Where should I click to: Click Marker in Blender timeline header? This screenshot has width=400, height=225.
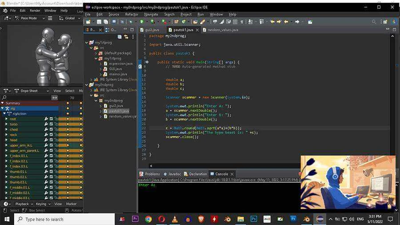pos(71,204)
